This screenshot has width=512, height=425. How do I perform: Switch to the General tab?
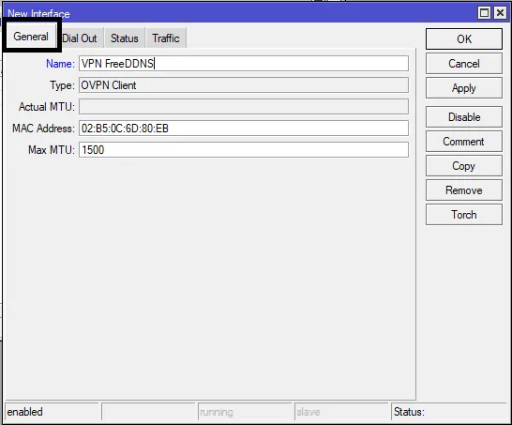tap(31, 37)
